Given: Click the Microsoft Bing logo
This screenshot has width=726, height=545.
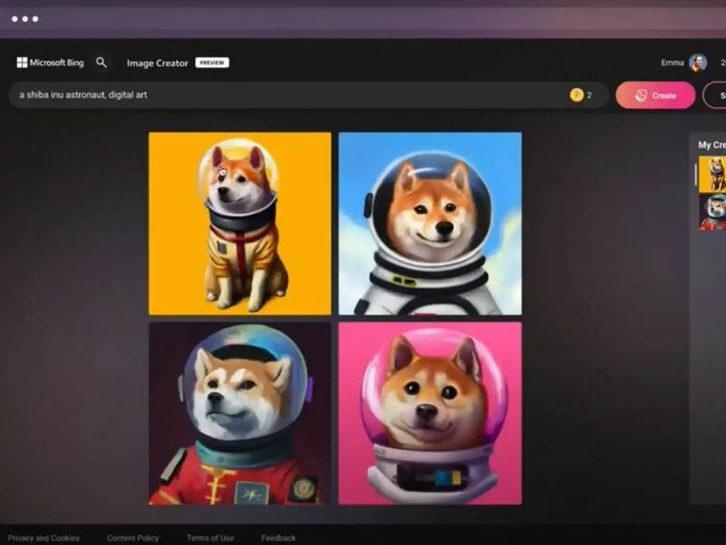Looking at the screenshot, I should (x=50, y=63).
